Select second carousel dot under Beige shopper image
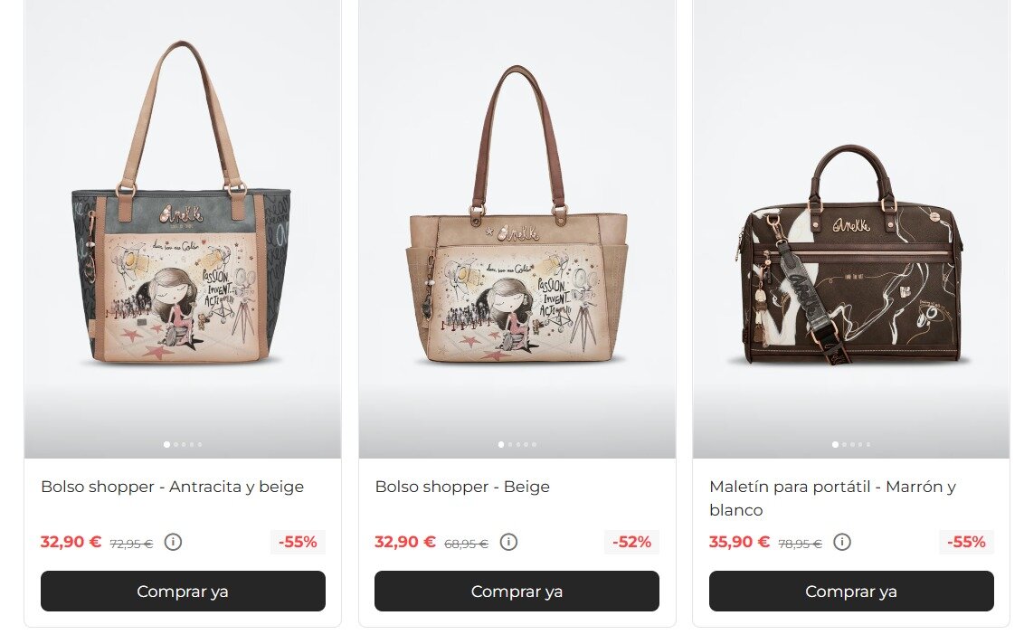The height and width of the screenshot is (644, 1024). coord(510,445)
